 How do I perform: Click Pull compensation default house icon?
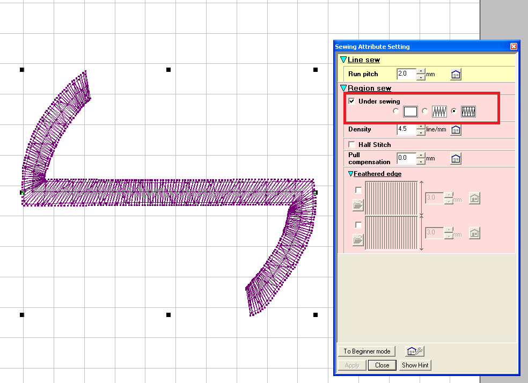(456, 158)
